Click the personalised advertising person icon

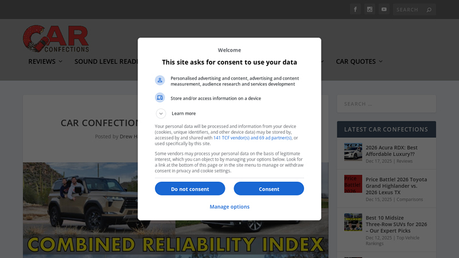(160, 80)
